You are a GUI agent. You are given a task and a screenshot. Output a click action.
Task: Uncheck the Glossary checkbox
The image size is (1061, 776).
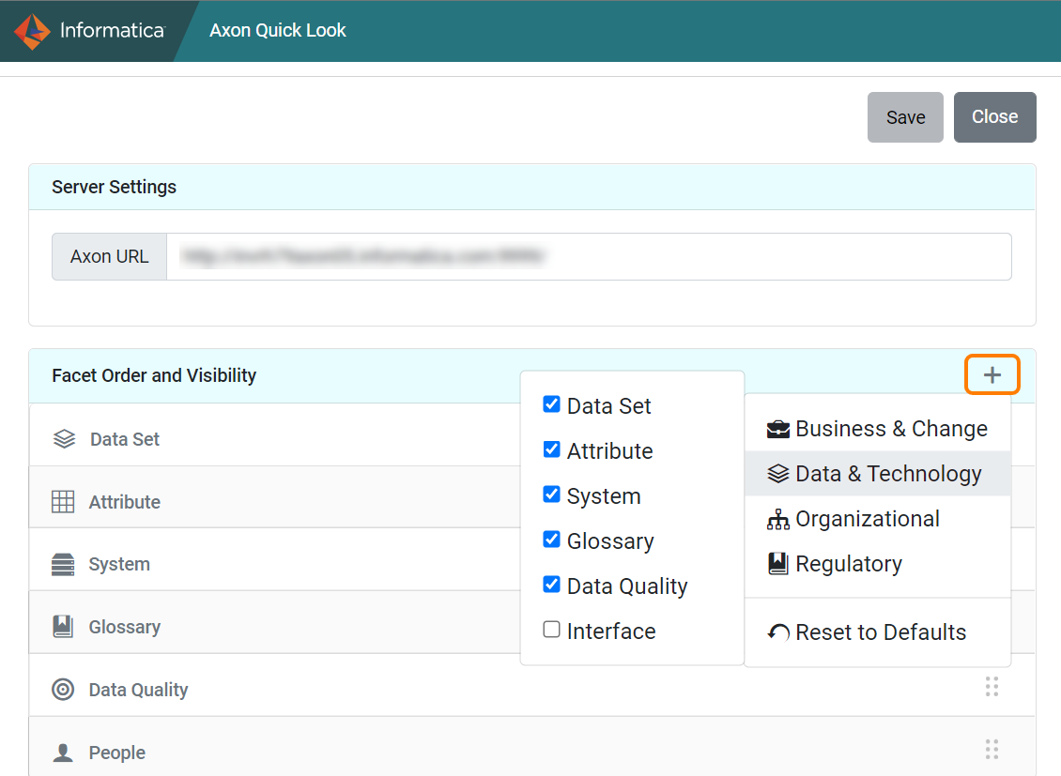click(551, 540)
